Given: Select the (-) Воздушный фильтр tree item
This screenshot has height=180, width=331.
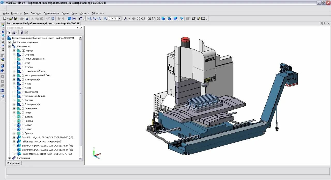Looking at the screenshot, I should coord(33,96).
